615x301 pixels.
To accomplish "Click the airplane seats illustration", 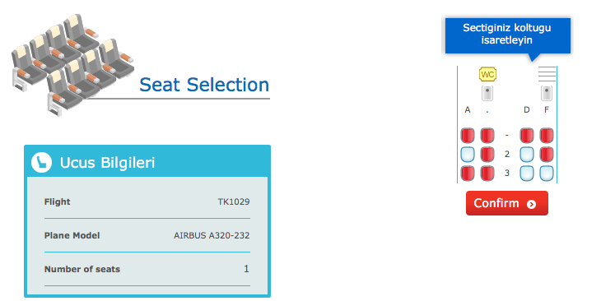I will point(73,65).
